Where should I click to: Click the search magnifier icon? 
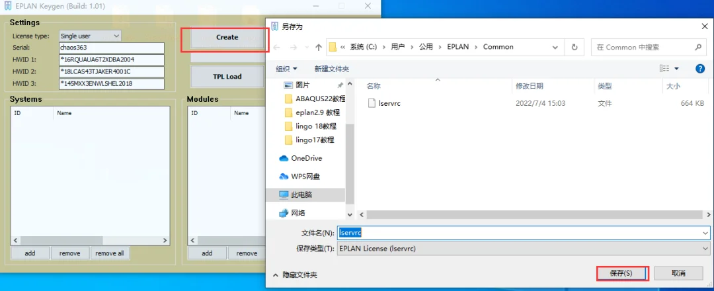point(698,47)
